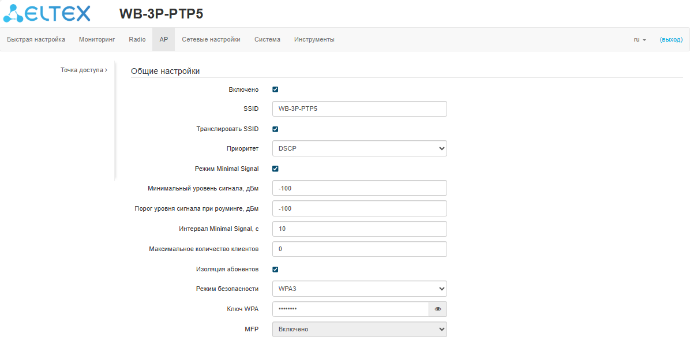Click the SSID input field

pyautogui.click(x=359, y=109)
